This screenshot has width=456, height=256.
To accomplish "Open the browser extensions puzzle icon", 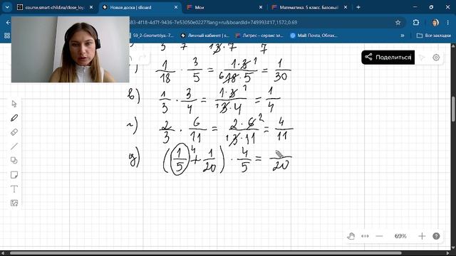I will click(416, 22).
